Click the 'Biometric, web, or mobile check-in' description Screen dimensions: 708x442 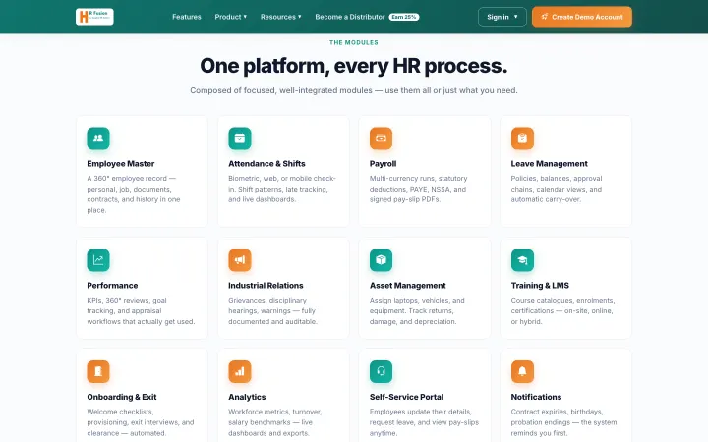pyautogui.click(x=282, y=189)
